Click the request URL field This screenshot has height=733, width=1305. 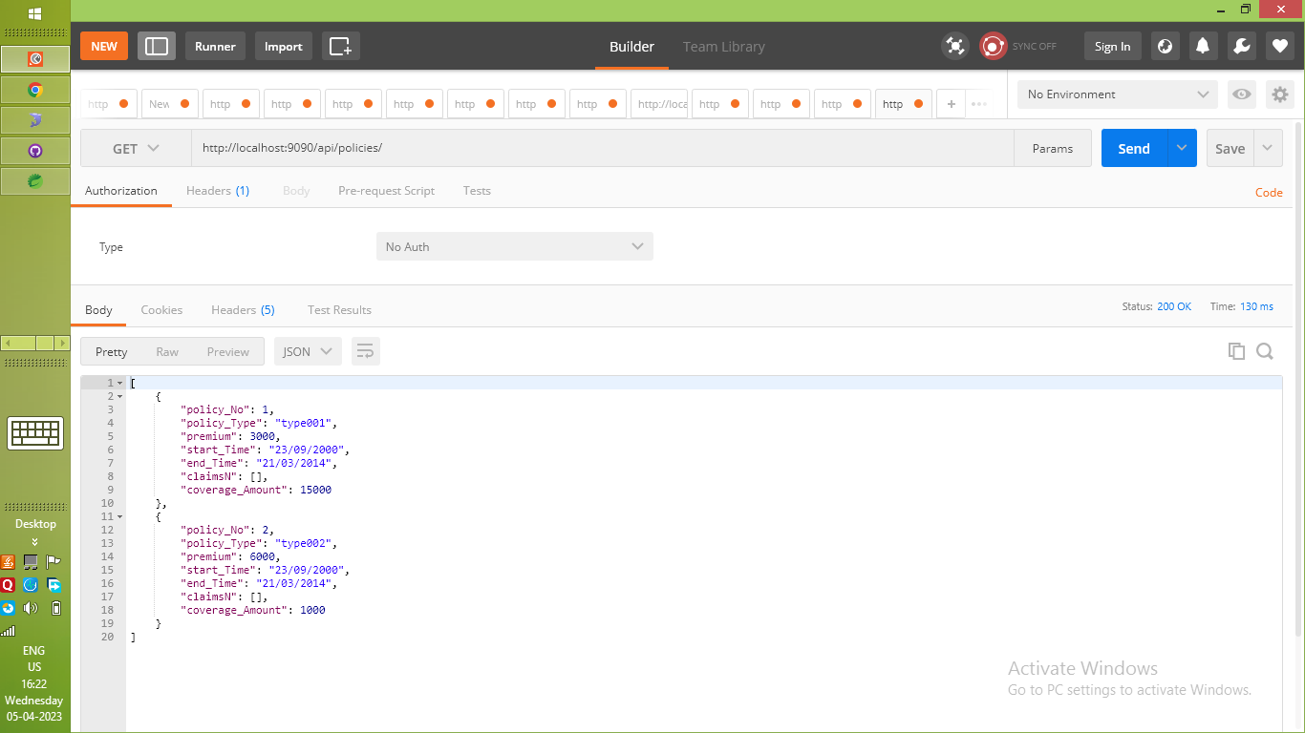tap(602, 149)
